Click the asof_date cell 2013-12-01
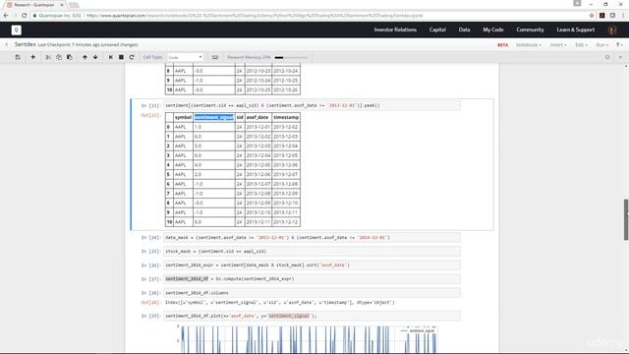The image size is (629, 354). (257, 127)
